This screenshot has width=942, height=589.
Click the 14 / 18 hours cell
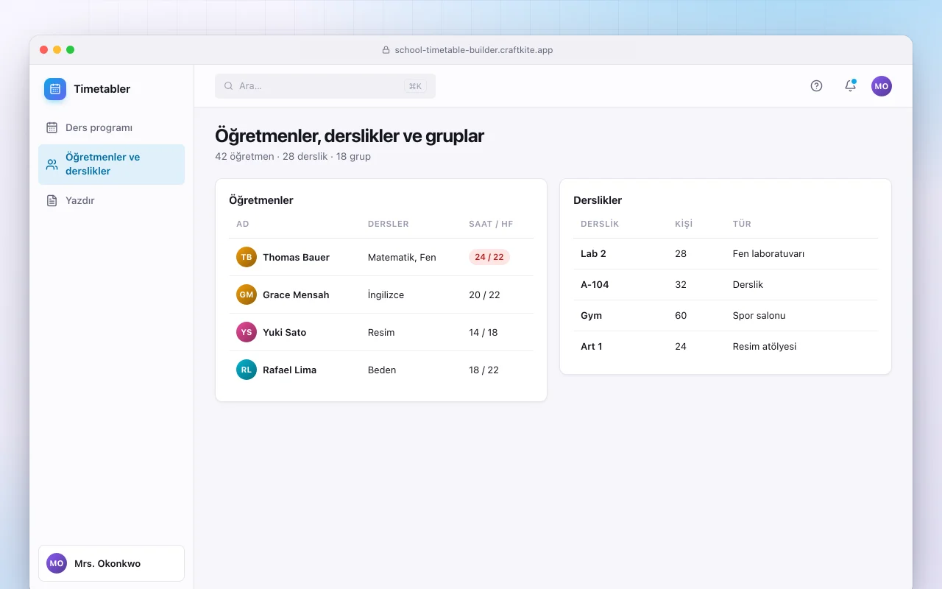coord(484,332)
